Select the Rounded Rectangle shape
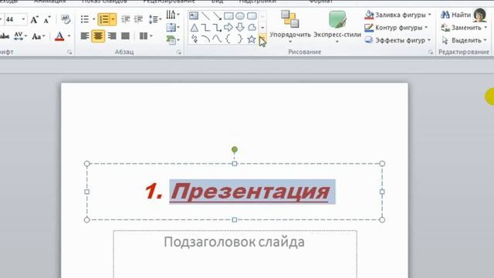 click(x=252, y=15)
